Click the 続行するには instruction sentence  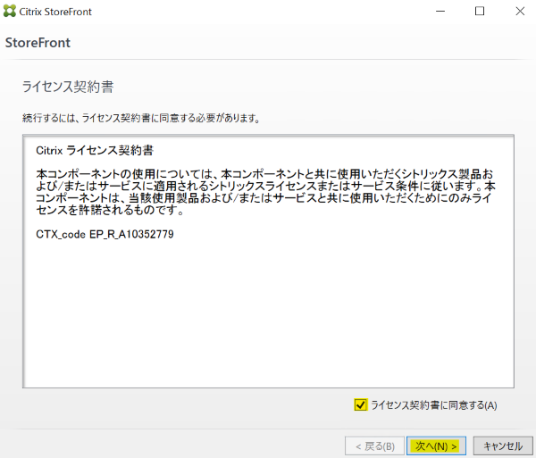coord(141,118)
